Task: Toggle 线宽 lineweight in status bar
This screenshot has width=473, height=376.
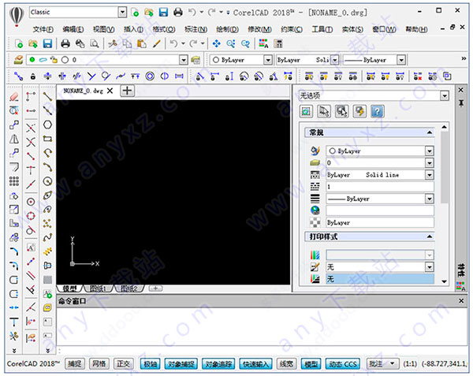Action: pyautogui.click(x=286, y=364)
